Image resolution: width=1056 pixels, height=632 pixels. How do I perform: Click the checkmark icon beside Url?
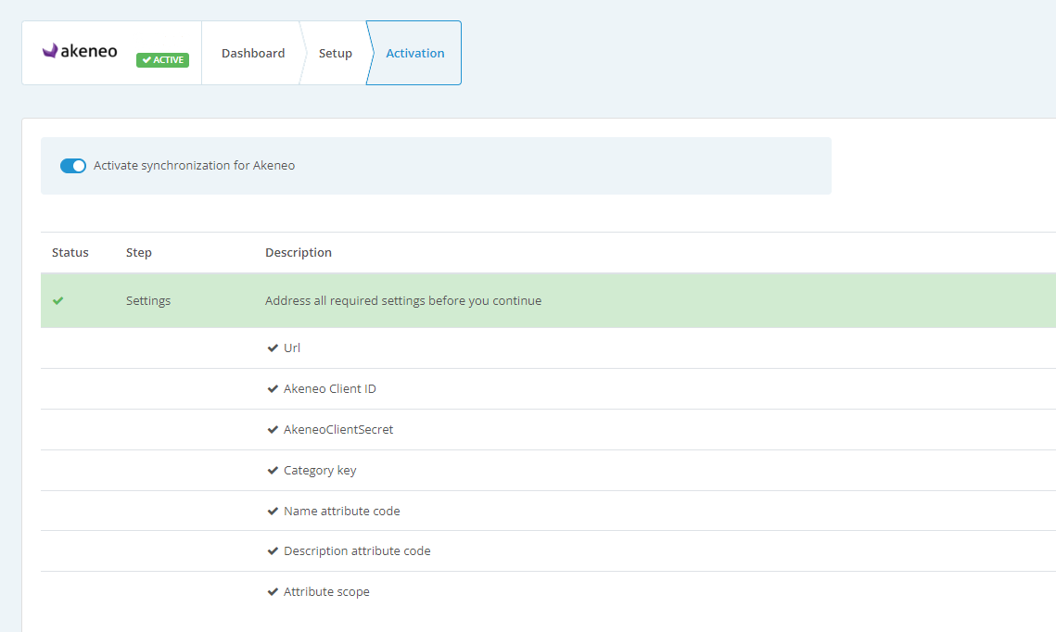(273, 348)
